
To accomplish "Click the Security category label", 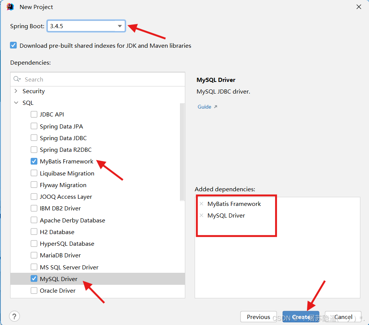I will pyautogui.click(x=34, y=91).
